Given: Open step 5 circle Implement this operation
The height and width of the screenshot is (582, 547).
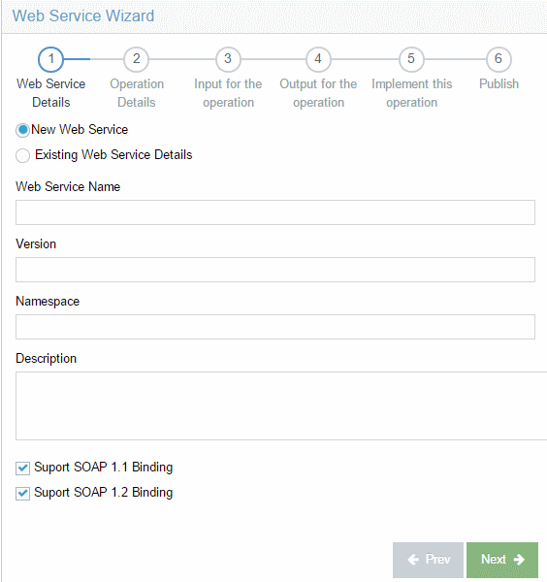Looking at the screenshot, I should [411, 59].
